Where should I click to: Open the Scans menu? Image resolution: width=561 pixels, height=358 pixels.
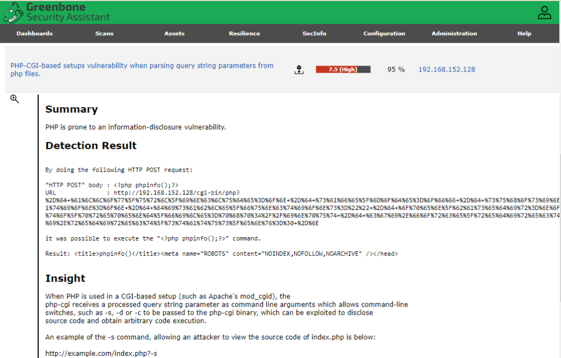tap(104, 33)
